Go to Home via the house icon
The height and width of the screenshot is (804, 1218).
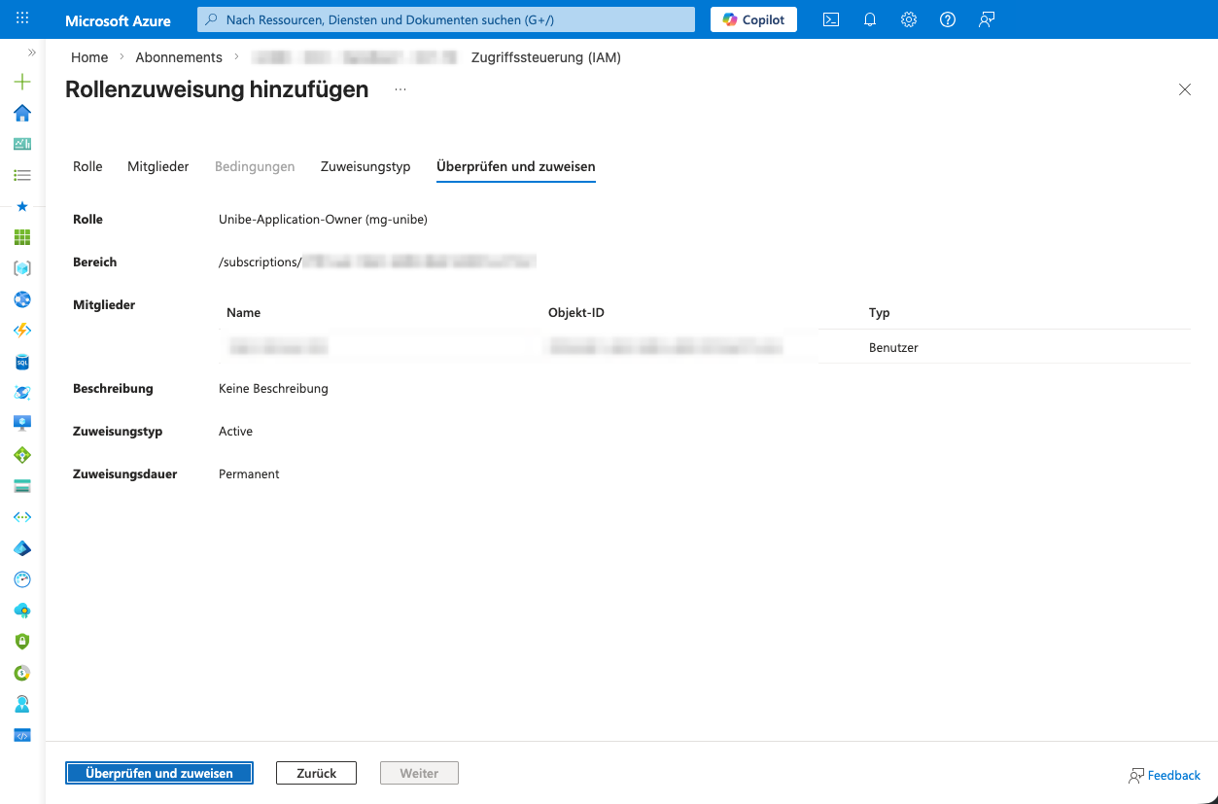[x=21, y=113]
